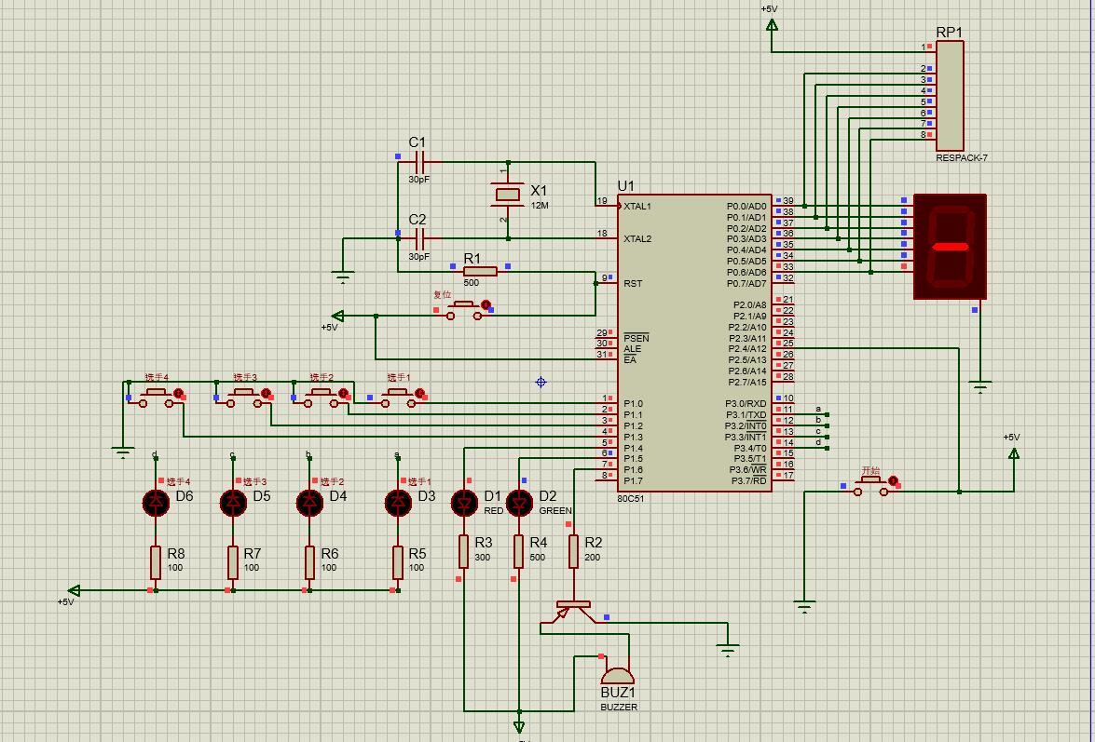Click the 80C51 part label

pos(631,499)
